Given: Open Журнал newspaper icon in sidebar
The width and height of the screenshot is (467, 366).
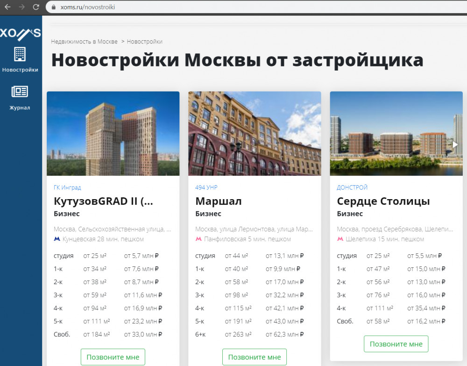Looking at the screenshot, I should pyautogui.click(x=20, y=92).
